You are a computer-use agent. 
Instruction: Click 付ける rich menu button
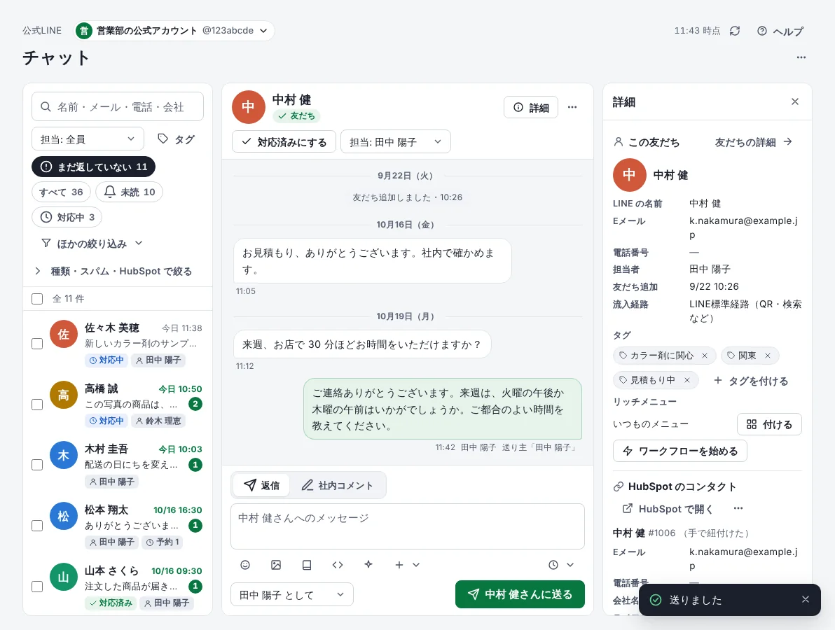(769, 424)
